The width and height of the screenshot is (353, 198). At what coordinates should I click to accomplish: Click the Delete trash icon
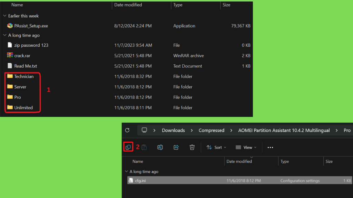(192, 147)
